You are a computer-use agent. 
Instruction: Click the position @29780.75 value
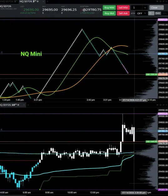point(92,10)
